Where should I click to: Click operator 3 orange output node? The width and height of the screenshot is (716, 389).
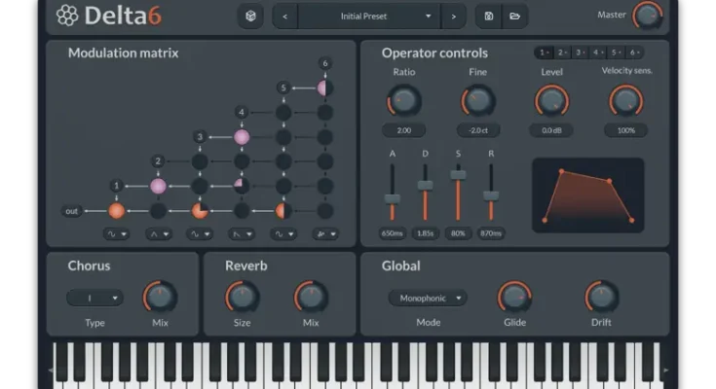200,211
